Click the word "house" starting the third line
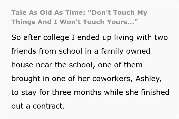 22,65
